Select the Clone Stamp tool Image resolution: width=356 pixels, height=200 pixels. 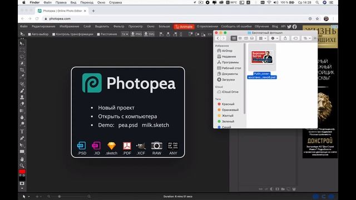[x=22, y=98]
